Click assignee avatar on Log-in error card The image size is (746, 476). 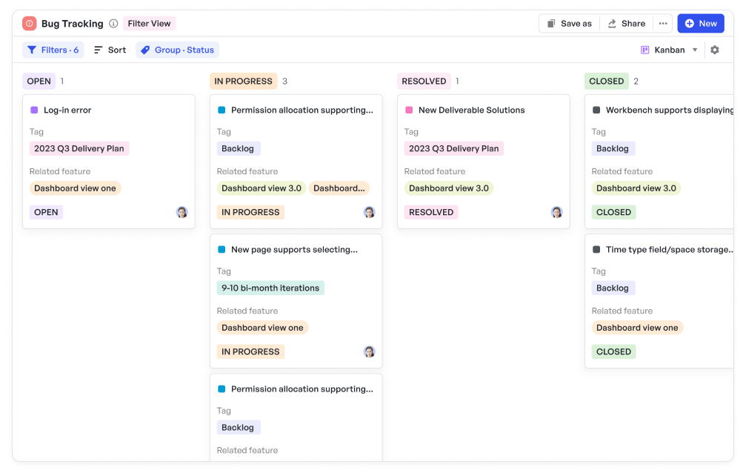[181, 212]
